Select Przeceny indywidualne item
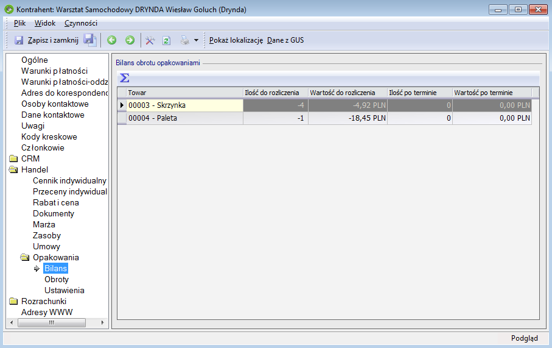The height and width of the screenshot is (348, 552). [x=70, y=191]
